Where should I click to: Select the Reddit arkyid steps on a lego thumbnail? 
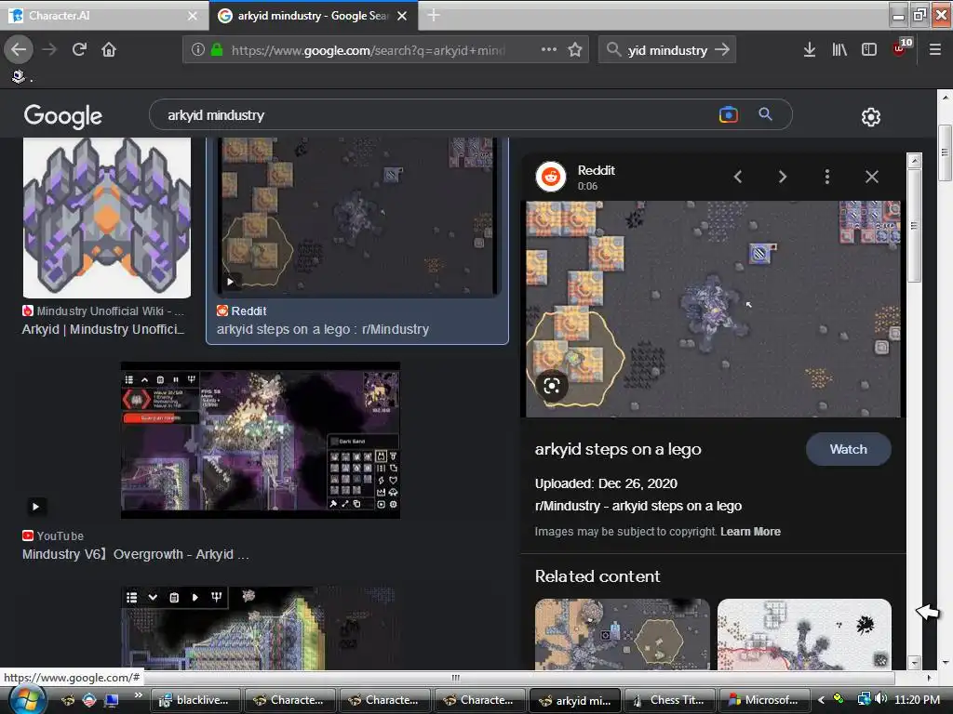pos(358,217)
